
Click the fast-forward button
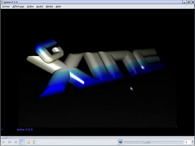(x=10, y=142)
